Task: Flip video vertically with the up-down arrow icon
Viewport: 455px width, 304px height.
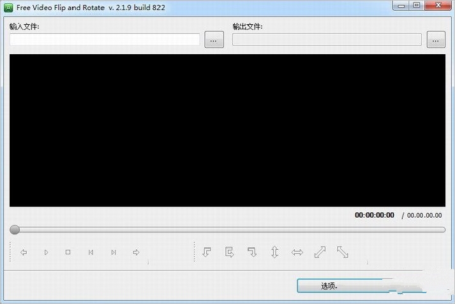Action: tap(275, 252)
